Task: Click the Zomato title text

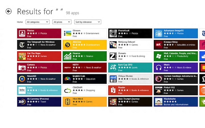Action: pos(122,53)
